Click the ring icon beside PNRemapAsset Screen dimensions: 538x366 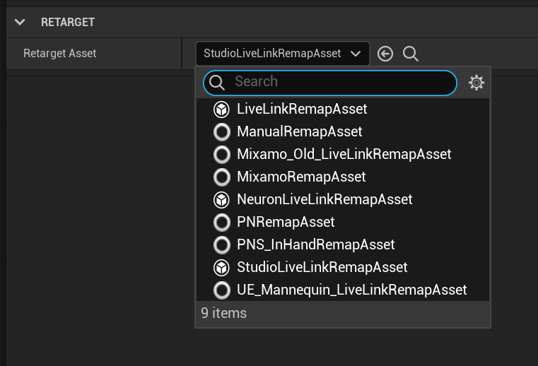[x=222, y=223]
